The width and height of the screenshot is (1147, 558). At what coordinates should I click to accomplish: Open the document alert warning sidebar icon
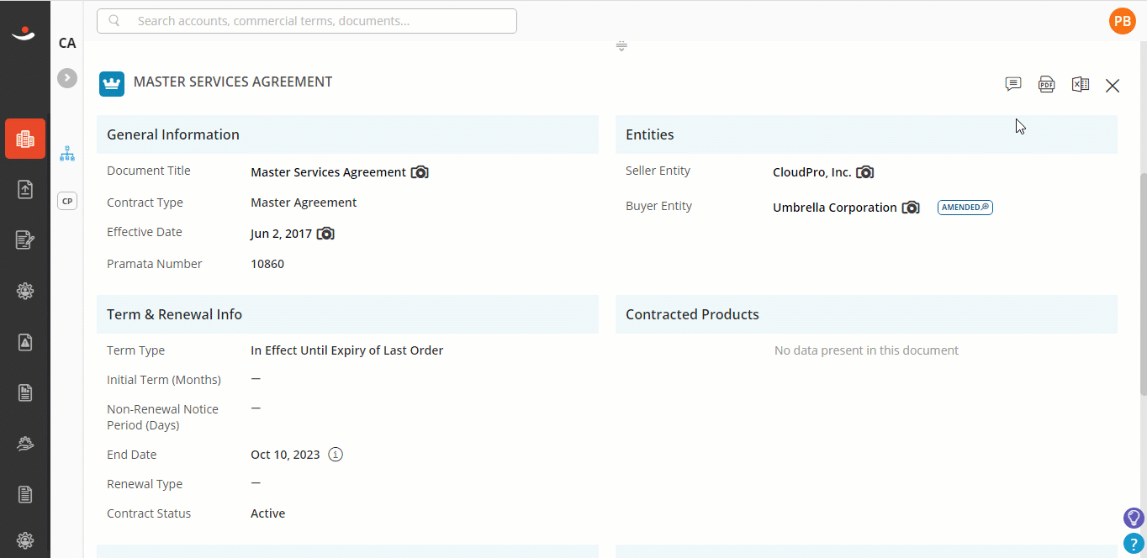click(25, 342)
